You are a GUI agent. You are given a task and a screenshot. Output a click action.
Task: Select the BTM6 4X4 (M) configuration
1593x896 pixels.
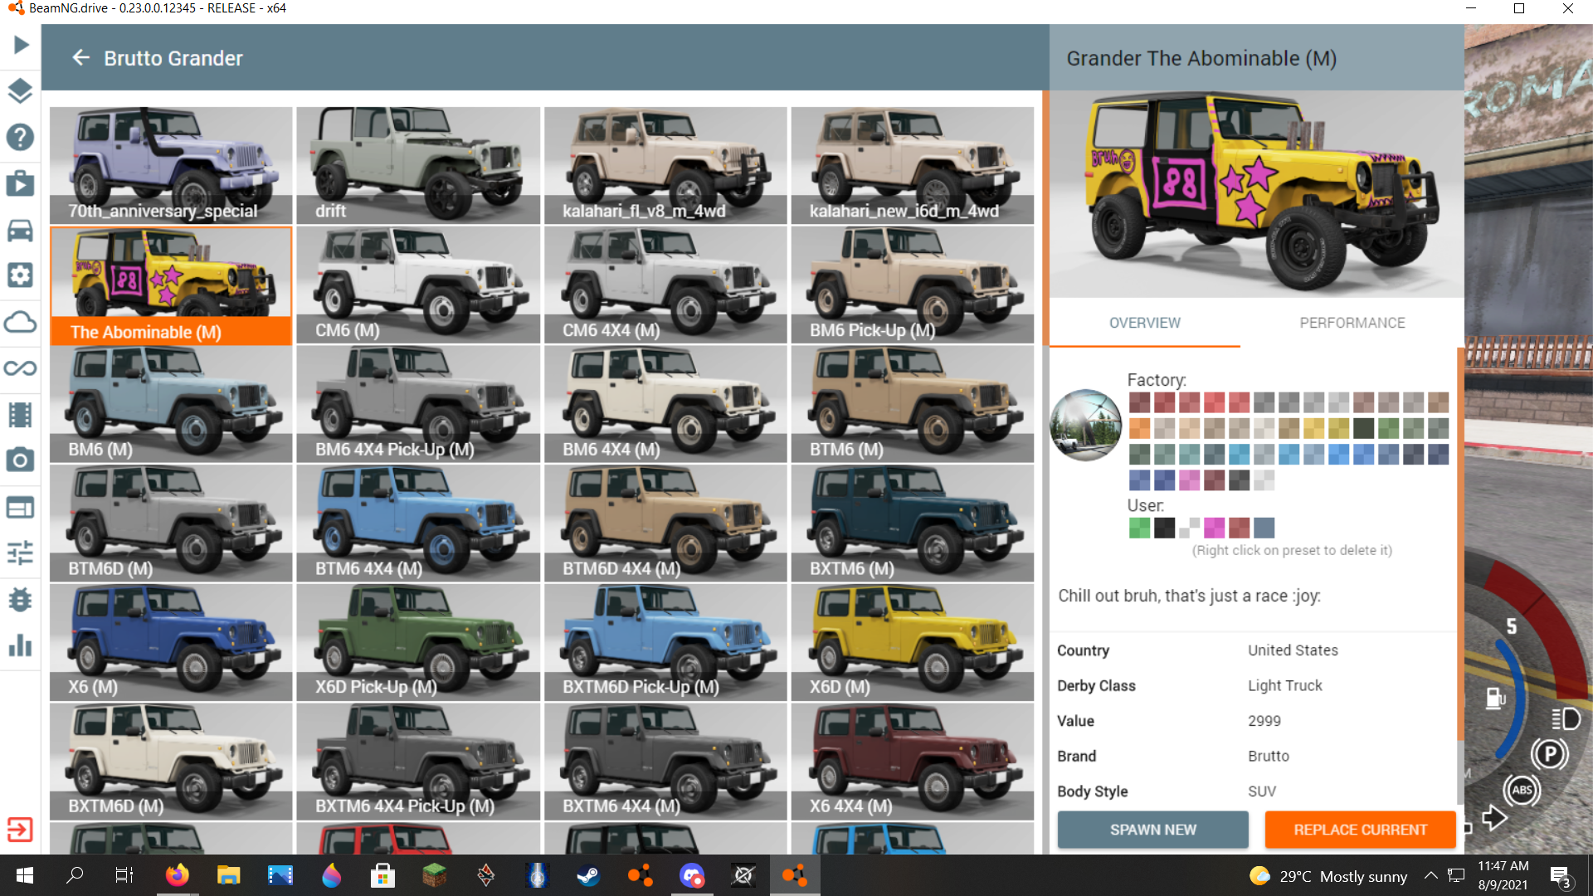[x=418, y=523]
